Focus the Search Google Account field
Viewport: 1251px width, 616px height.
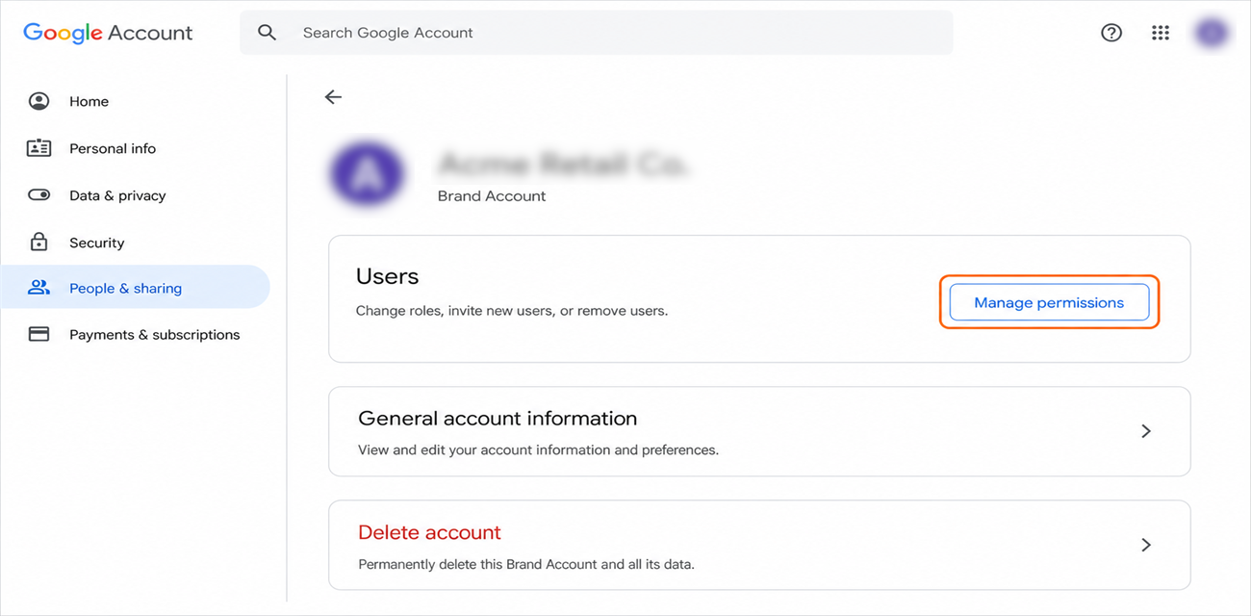tap(596, 33)
